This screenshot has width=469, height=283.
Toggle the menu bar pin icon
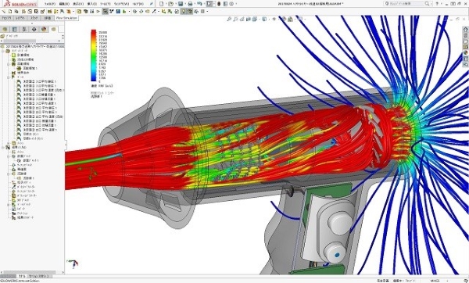point(152,4)
